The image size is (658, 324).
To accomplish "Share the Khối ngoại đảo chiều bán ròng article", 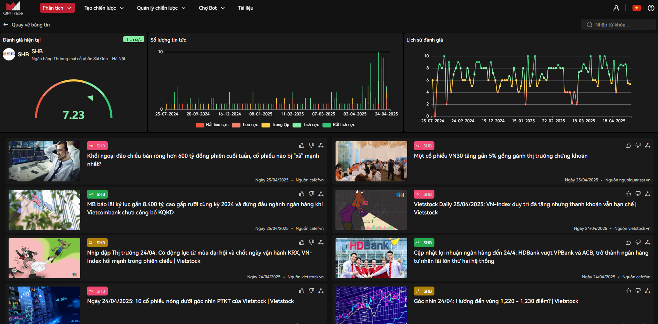I will tap(321, 145).
